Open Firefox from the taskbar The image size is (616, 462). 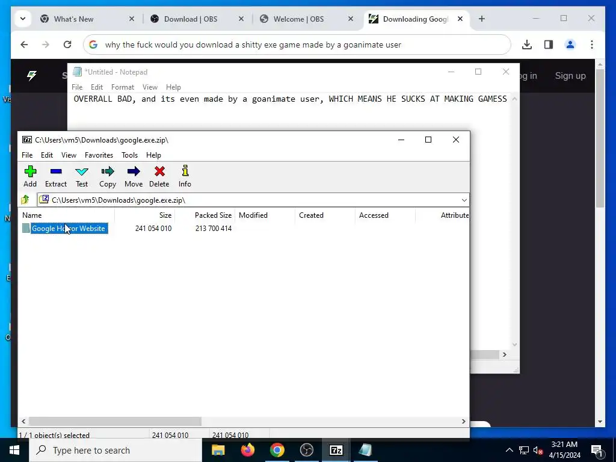pos(247,450)
